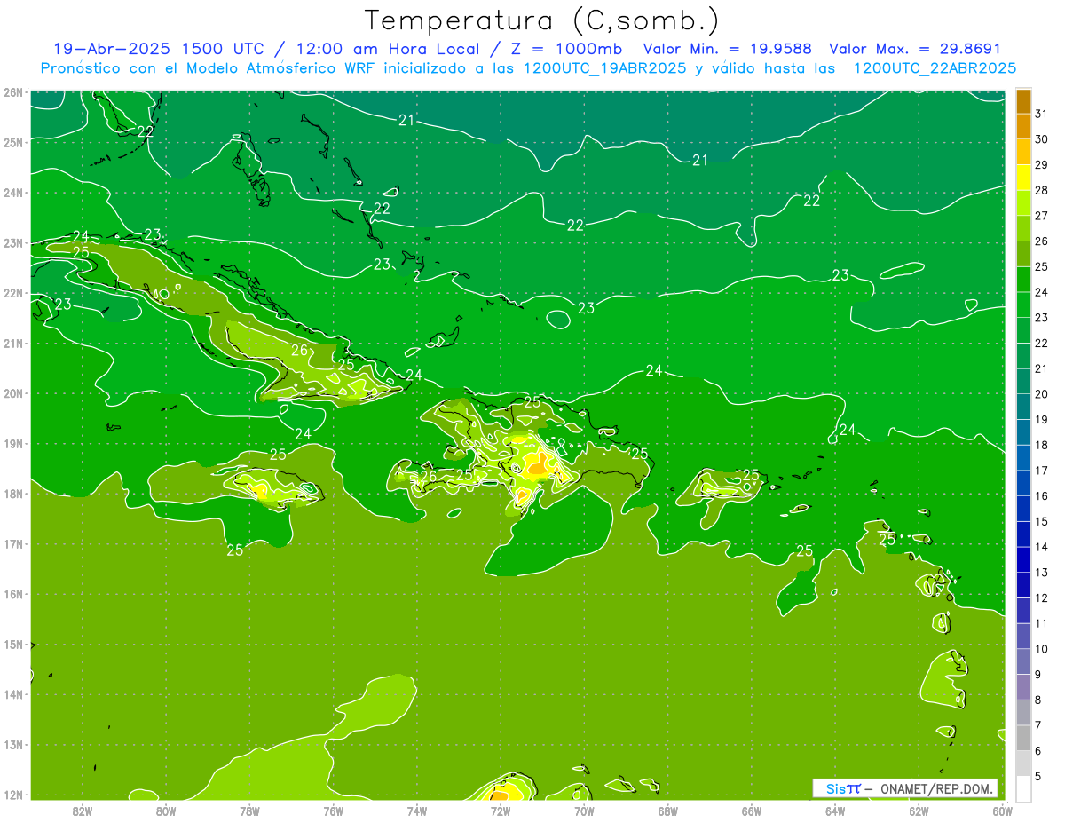
Task: Click the longitude axis label "74W"
Action: pyautogui.click(x=416, y=811)
